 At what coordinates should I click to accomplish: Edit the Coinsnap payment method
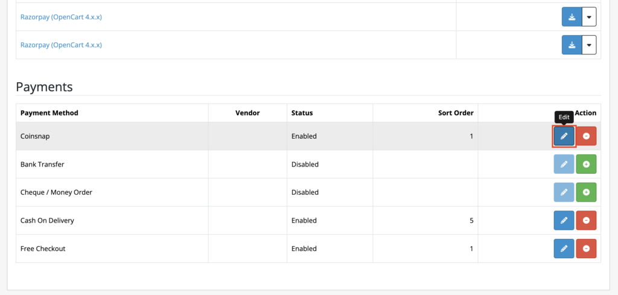point(564,136)
